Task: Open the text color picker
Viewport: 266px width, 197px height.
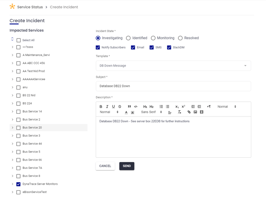Action: coord(126,113)
